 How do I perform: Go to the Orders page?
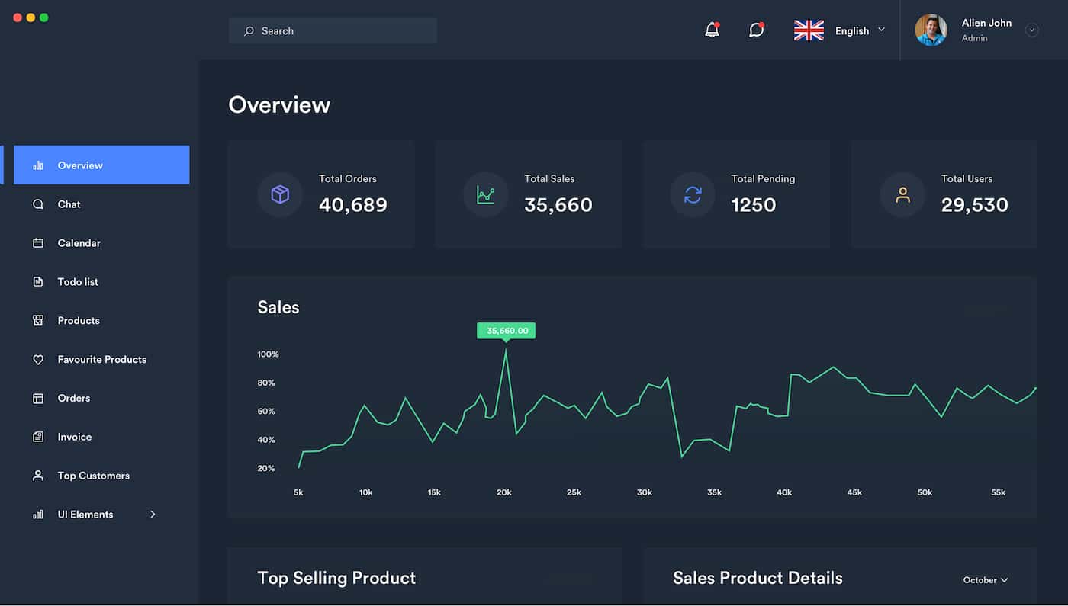74,399
